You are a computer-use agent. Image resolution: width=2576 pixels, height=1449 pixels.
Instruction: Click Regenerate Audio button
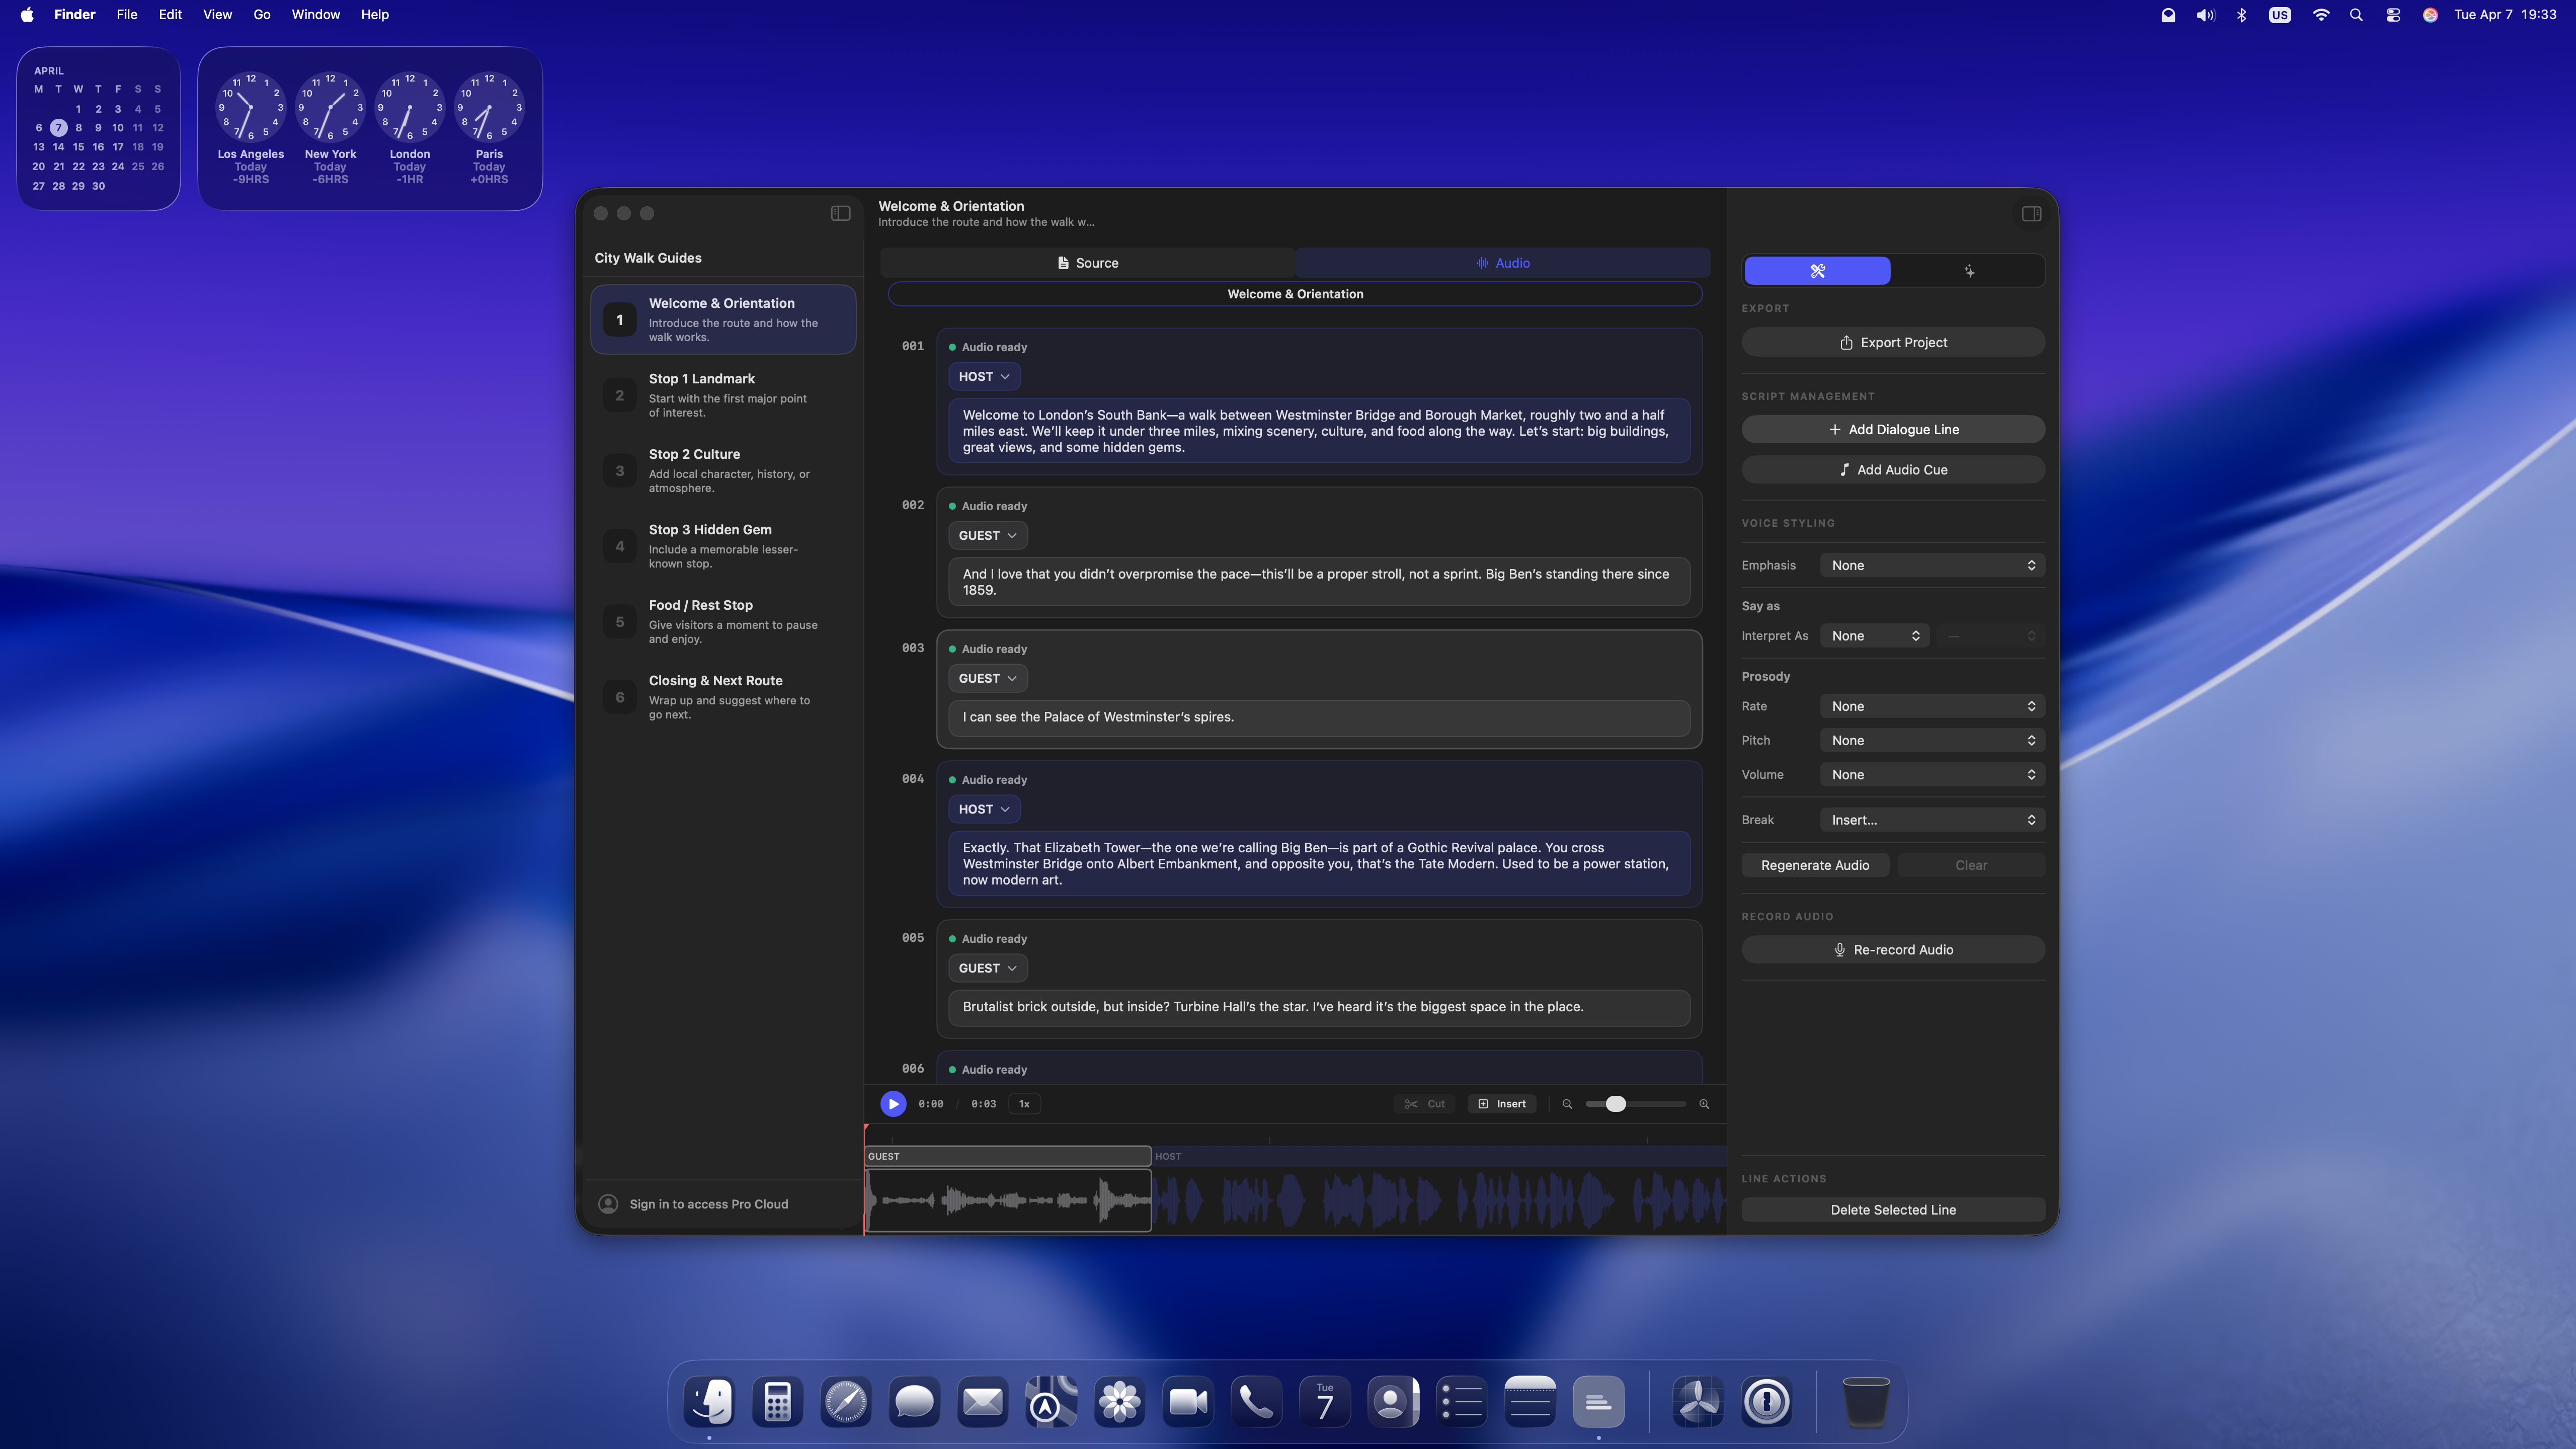[1815, 865]
